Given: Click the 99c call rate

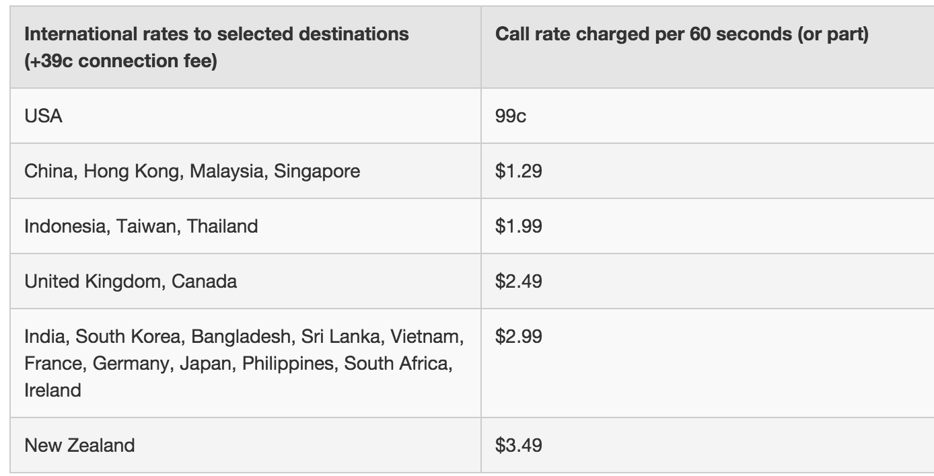Looking at the screenshot, I should point(511,116).
